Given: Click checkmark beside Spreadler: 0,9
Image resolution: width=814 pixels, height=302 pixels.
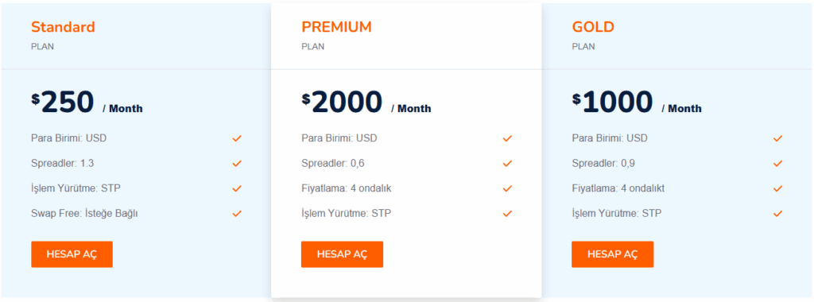Looking at the screenshot, I should 777,164.
